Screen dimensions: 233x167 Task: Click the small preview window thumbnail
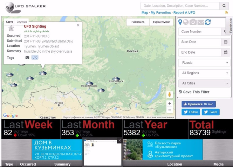(x=103, y=153)
